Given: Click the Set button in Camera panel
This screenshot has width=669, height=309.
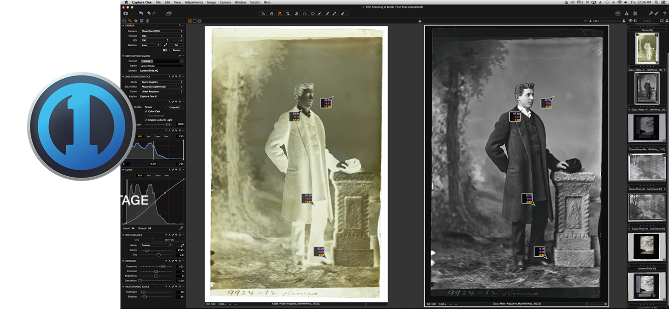Looking at the screenshot, I should pyautogui.click(x=176, y=45).
